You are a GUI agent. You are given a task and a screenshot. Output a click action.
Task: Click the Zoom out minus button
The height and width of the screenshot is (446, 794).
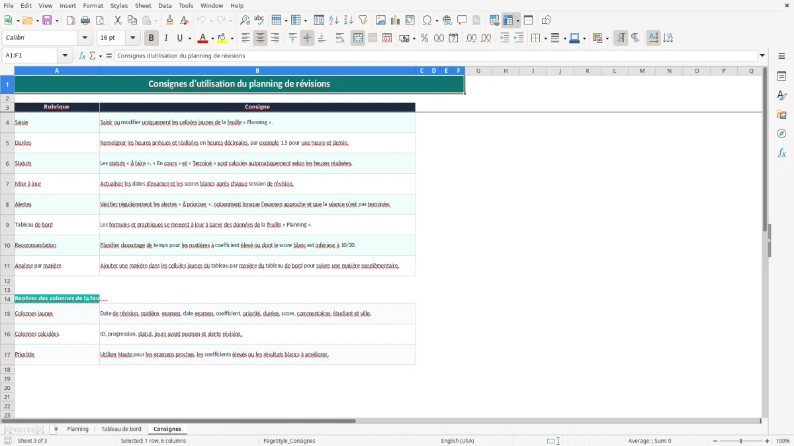click(715, 441)
